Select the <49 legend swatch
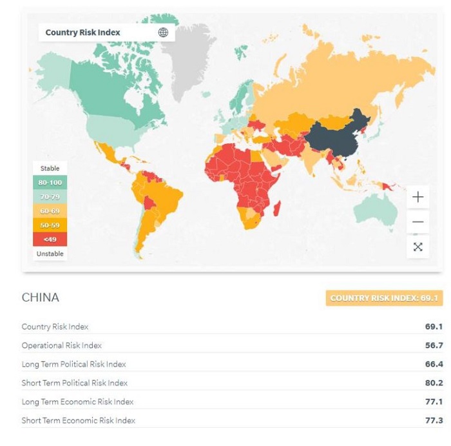 pyautogui.click(x=50, y=239)
